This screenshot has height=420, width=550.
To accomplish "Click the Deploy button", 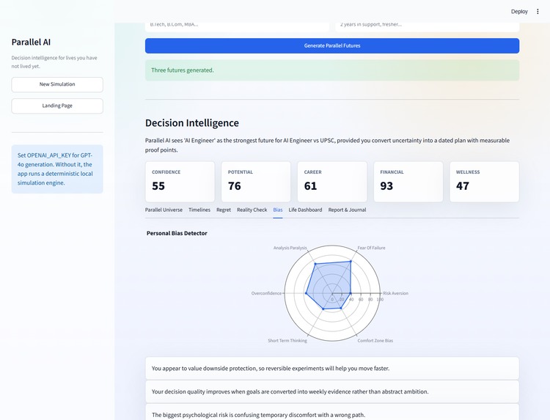I will 519,12.
